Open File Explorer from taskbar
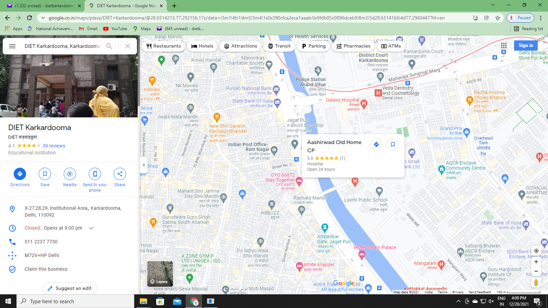The height and width of the screenshot is (308, 548). [x=143, y=301]
